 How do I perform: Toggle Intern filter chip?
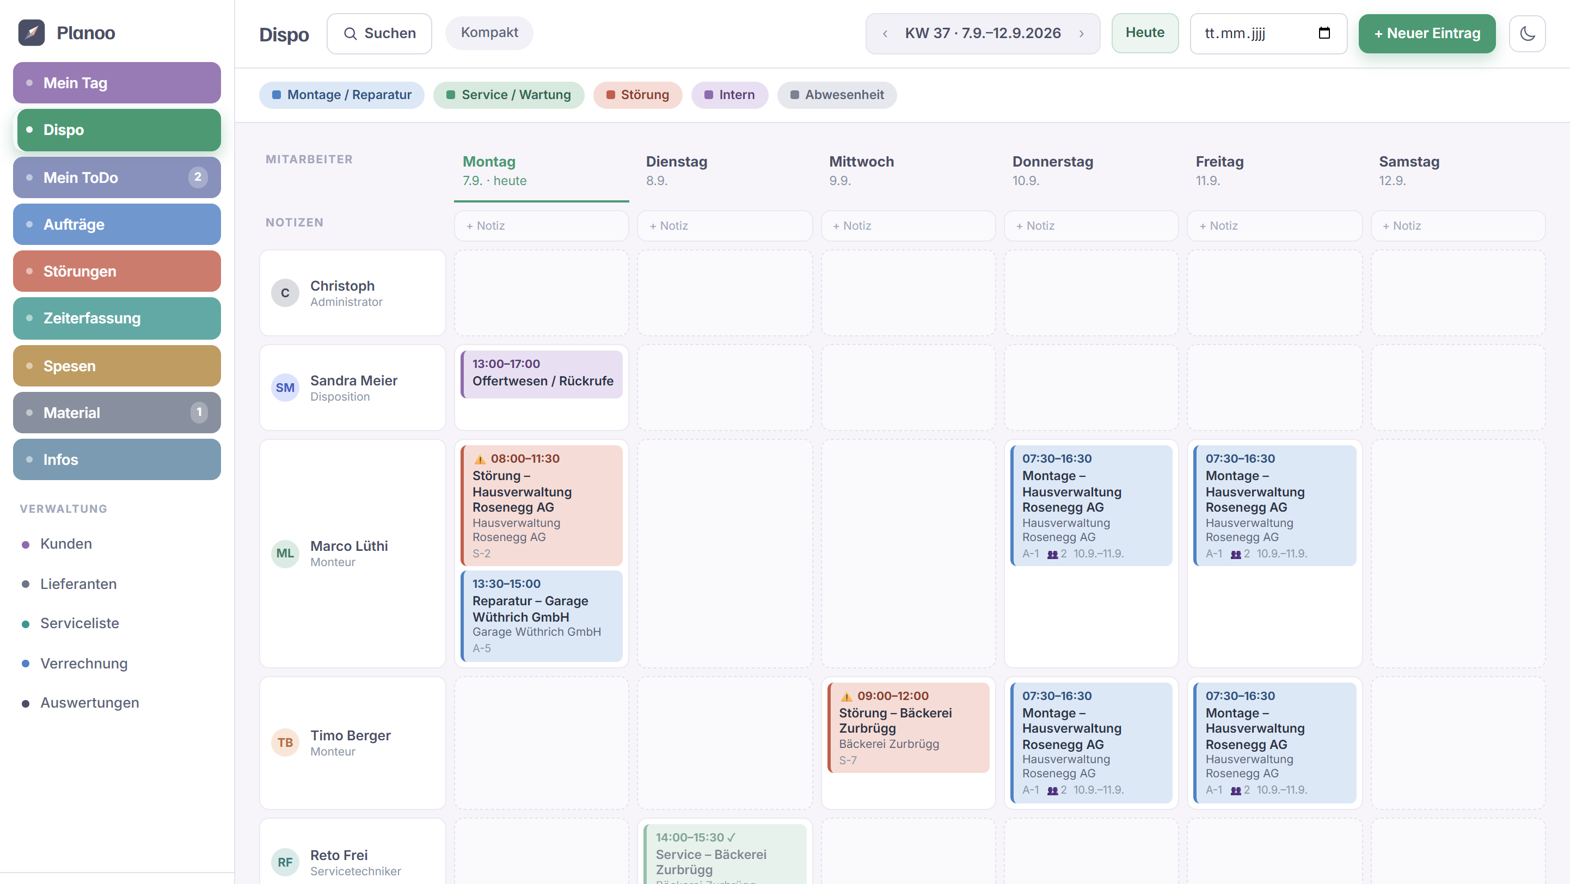pos(729,95)
